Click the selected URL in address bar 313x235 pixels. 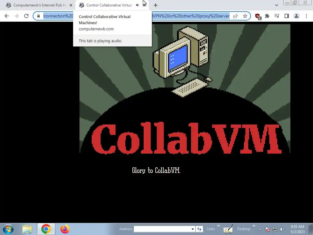coord(136,16)
